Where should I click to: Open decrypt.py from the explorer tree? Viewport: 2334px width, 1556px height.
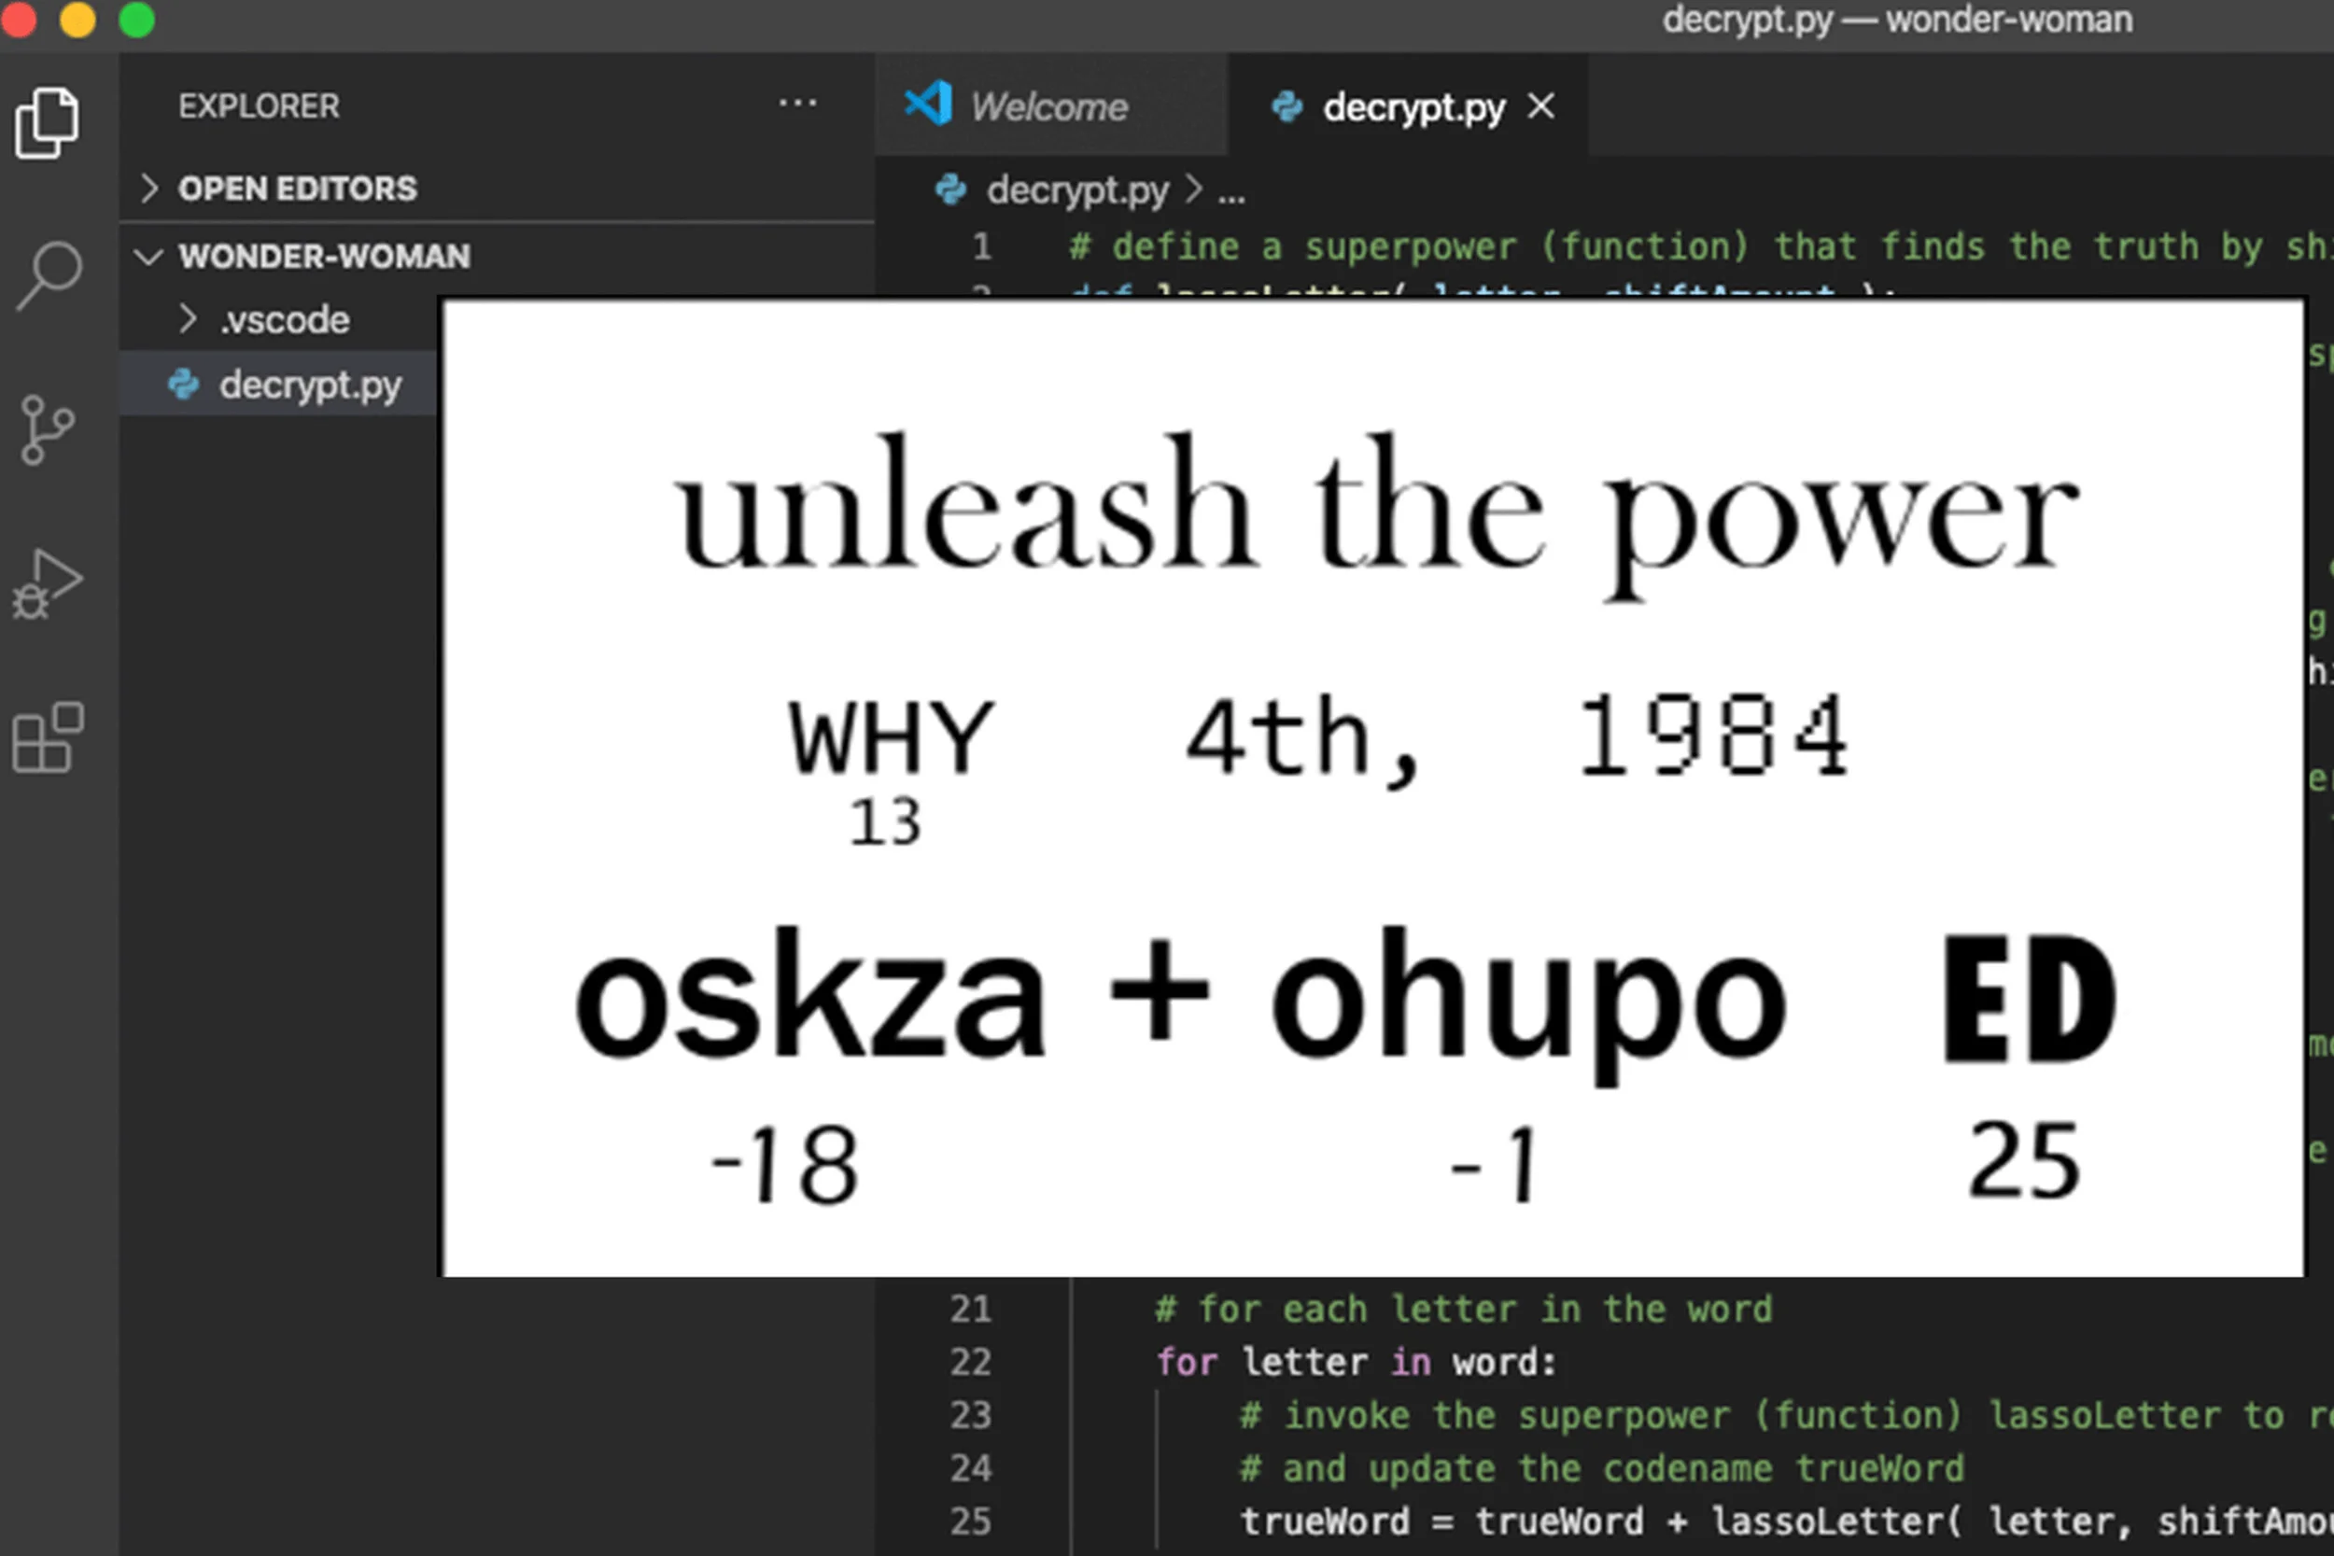pyautogui.click(x=310, y=385)
